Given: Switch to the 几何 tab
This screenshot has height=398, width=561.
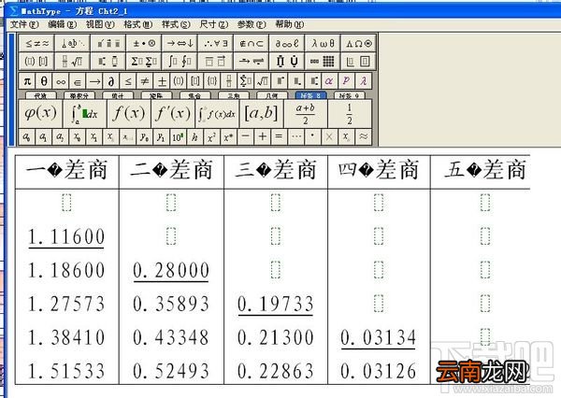Looking at the screenshot, I should (272, 95).
